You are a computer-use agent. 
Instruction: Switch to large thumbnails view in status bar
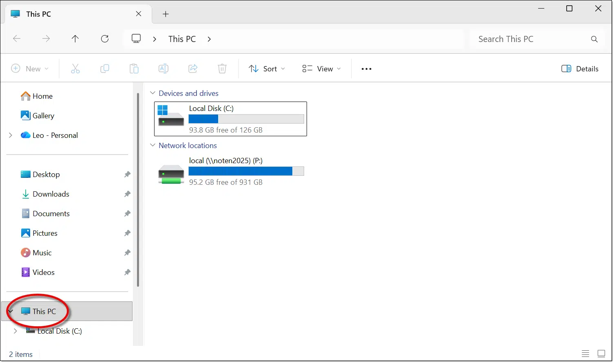601,354
